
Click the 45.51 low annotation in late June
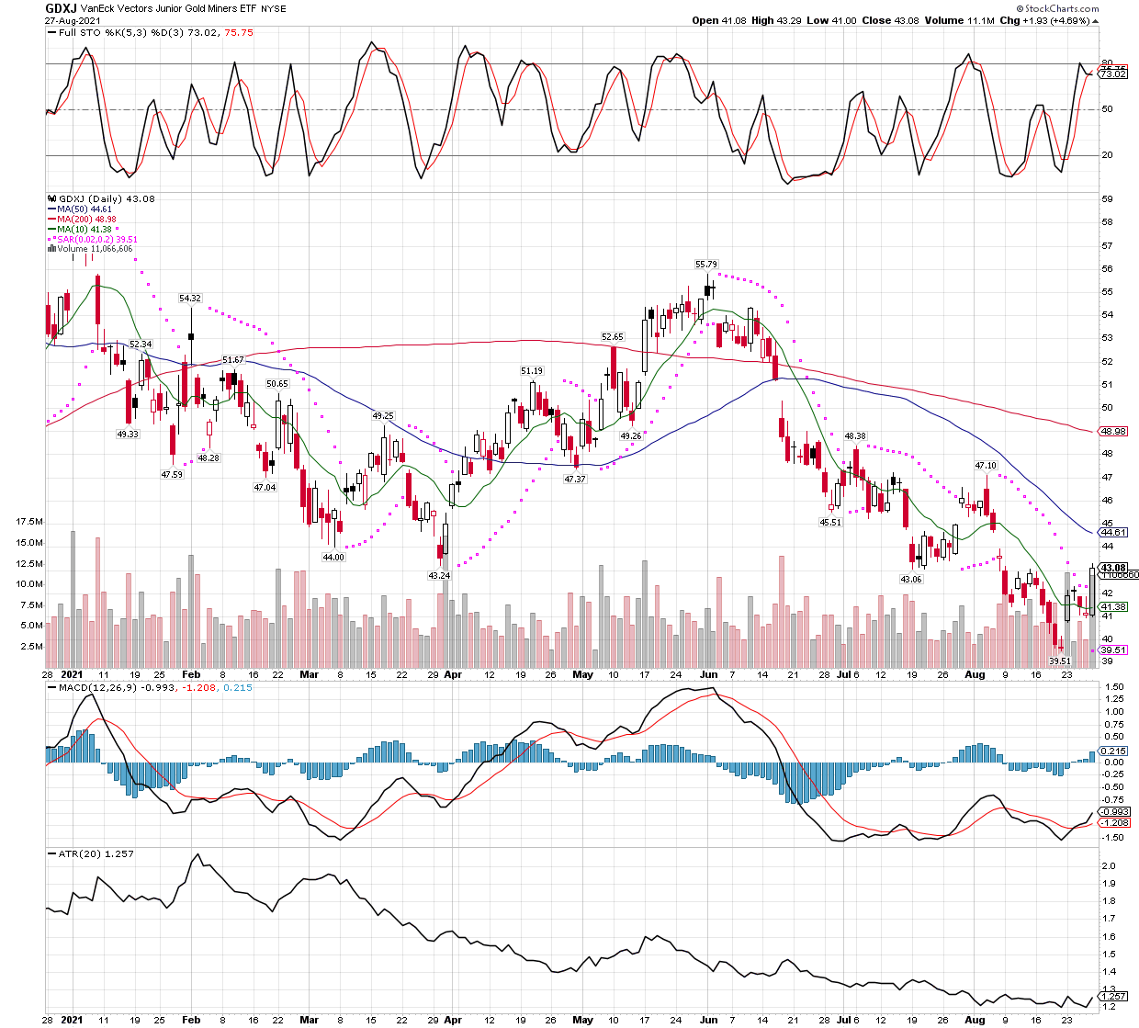point(830,522)
